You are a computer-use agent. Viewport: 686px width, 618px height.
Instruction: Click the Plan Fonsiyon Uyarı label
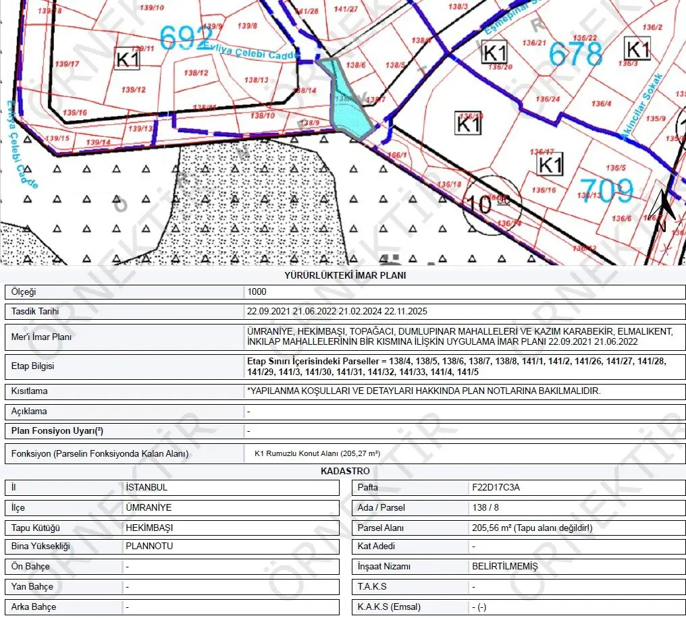coord(57,430)
